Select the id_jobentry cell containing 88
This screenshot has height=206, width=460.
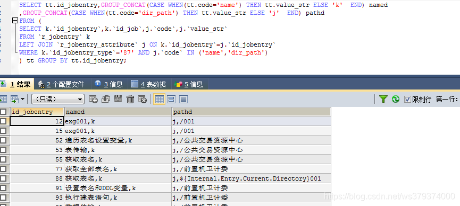click(37, 178)
